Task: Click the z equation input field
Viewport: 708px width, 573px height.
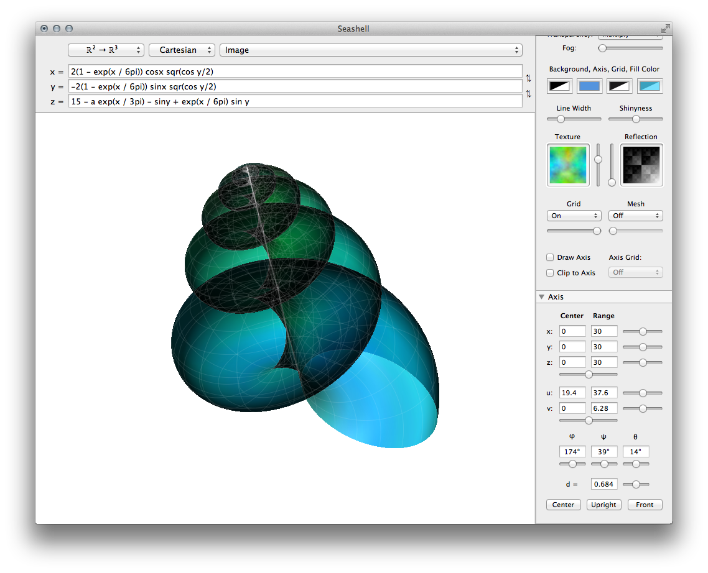Action: (295, 101)
